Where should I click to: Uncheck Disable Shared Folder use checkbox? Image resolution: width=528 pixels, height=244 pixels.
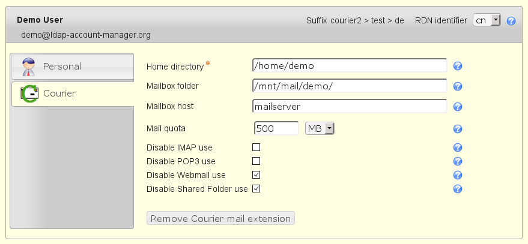(256, 189)
